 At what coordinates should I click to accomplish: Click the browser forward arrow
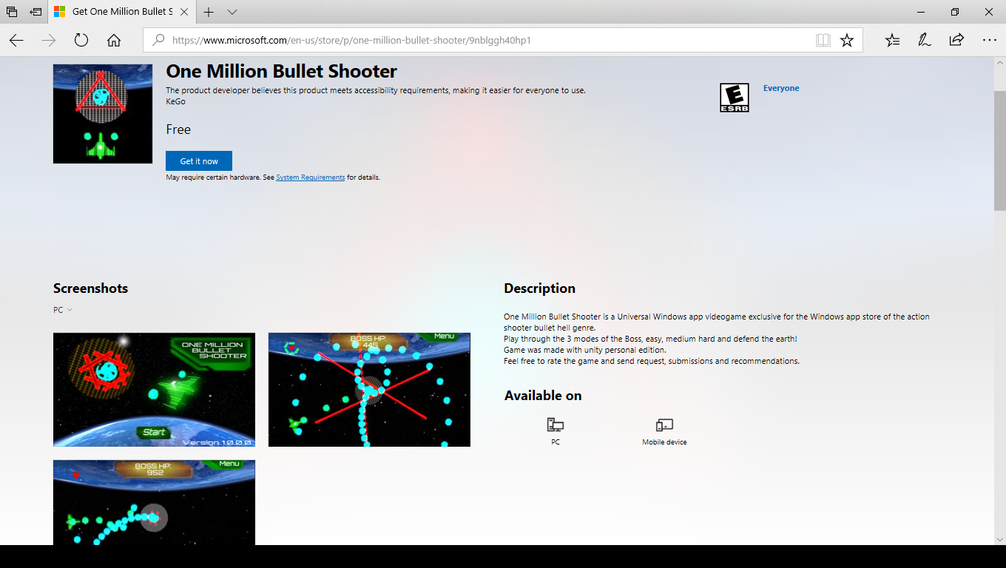tap(49, 41)
